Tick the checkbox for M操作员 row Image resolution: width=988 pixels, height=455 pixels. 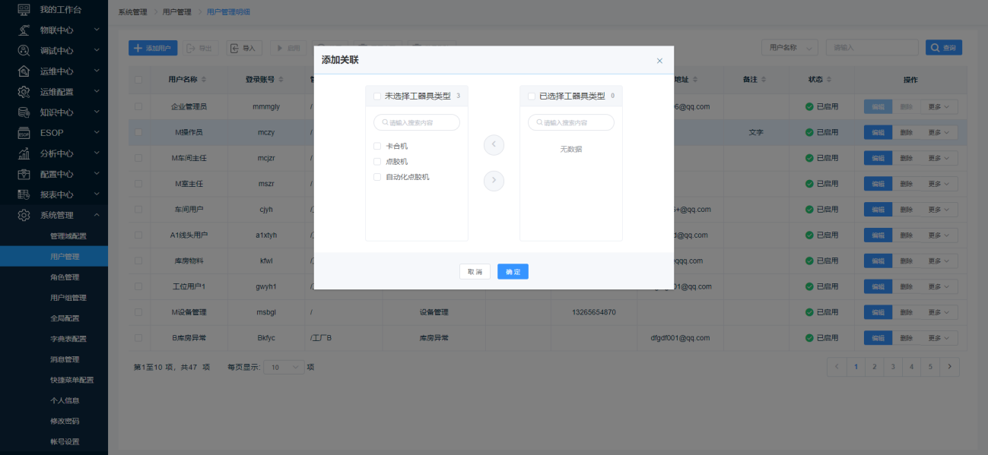[x=138, y=132]
